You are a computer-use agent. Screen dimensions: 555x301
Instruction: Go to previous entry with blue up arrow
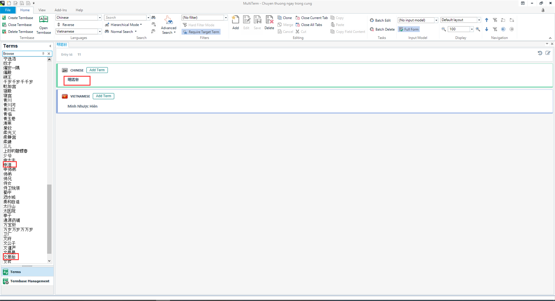[487, 20]
